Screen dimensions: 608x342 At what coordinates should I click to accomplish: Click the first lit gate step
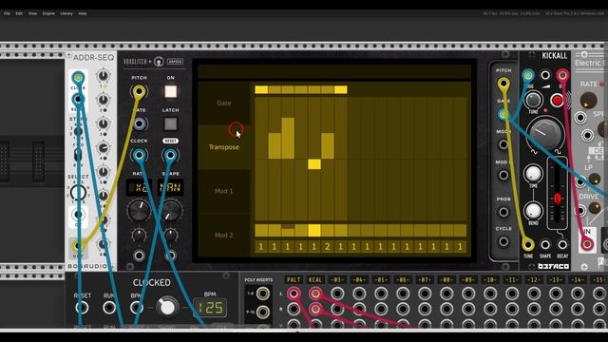click(261, 90)
